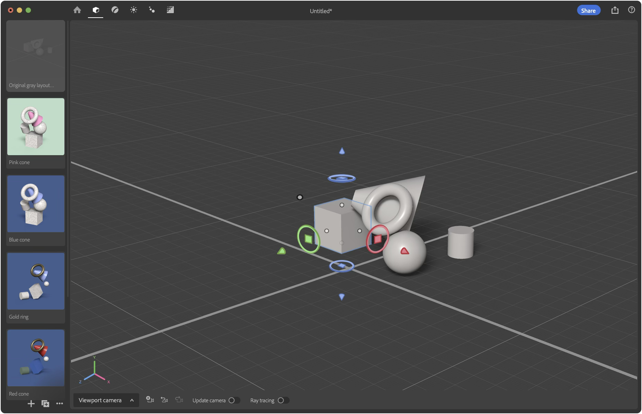Duplicate the variation using the bottom icon
This screenshot has width=642, height=414.
click(45, 404)
